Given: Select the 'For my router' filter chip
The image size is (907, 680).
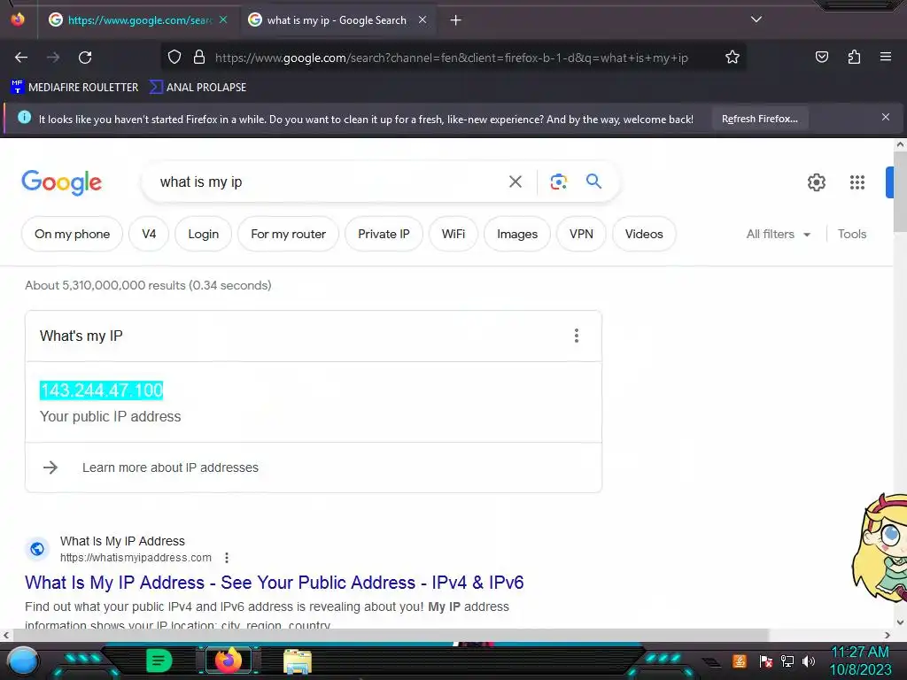Looking at the screenshot, I should (x=288, y=234).
